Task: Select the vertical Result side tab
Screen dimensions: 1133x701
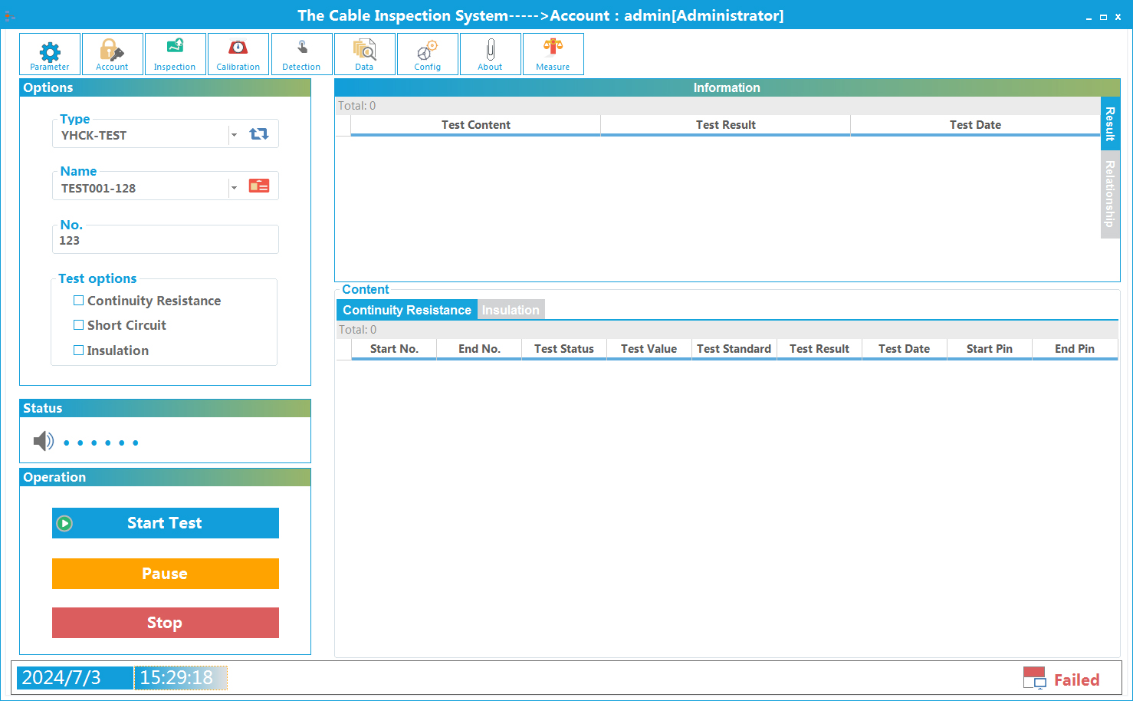Action: point(1110,123)
